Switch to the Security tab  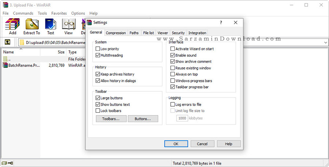(x=178, y=33)
